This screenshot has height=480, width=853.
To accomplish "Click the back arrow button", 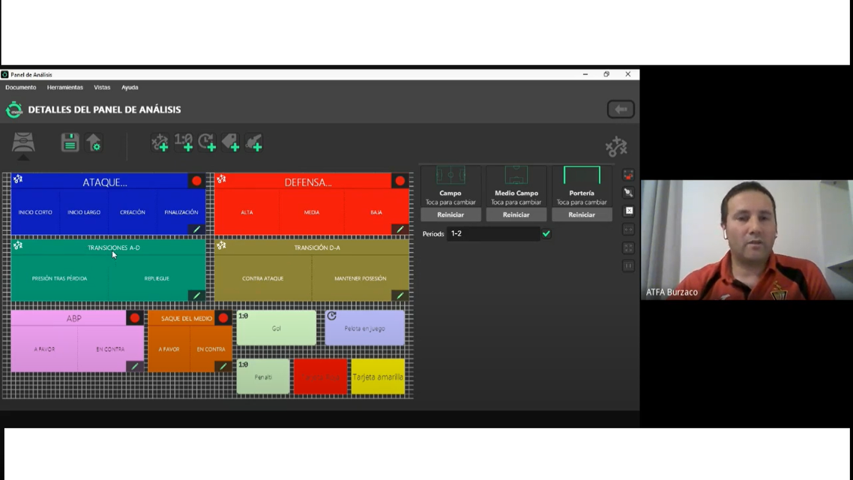I will pos(621,109).
